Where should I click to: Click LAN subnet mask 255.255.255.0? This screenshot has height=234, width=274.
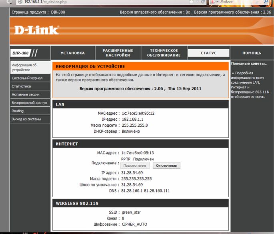point(135,125)
